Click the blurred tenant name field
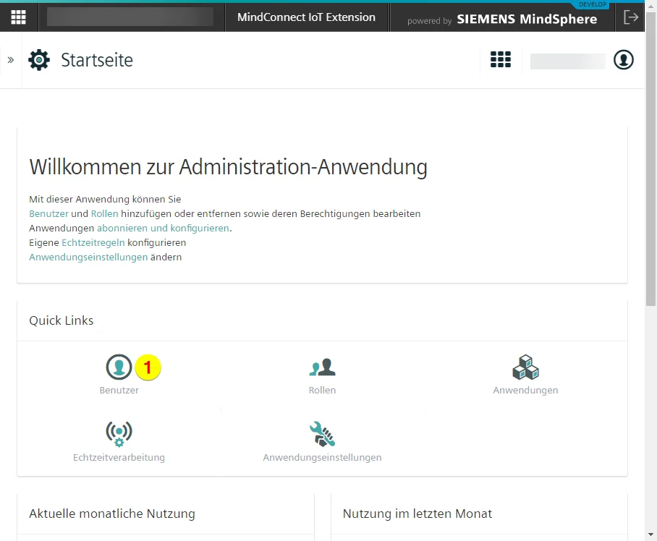The height and width of the screenshot is (541, 657). (130, 17)
